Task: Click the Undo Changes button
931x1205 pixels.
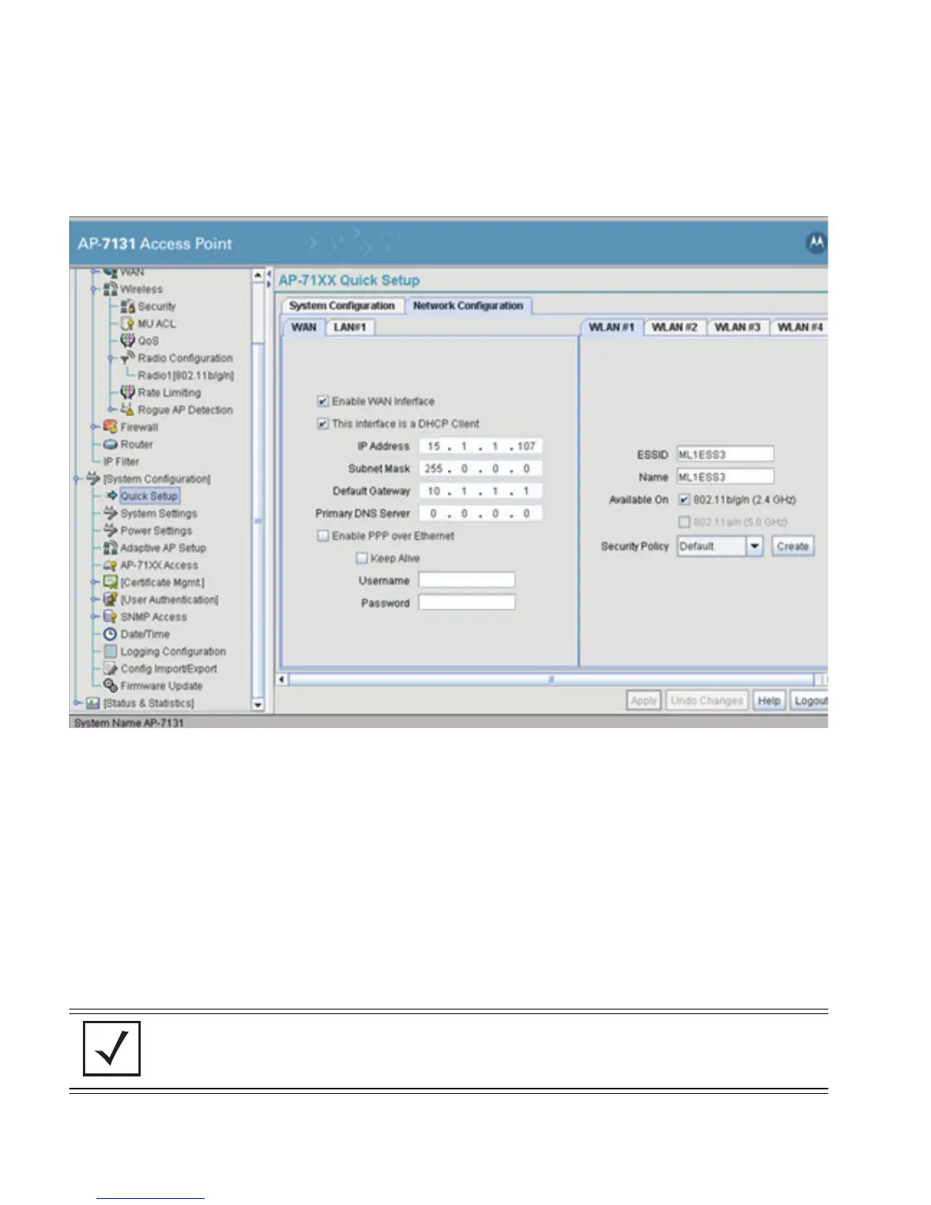Action: [707, 701]
